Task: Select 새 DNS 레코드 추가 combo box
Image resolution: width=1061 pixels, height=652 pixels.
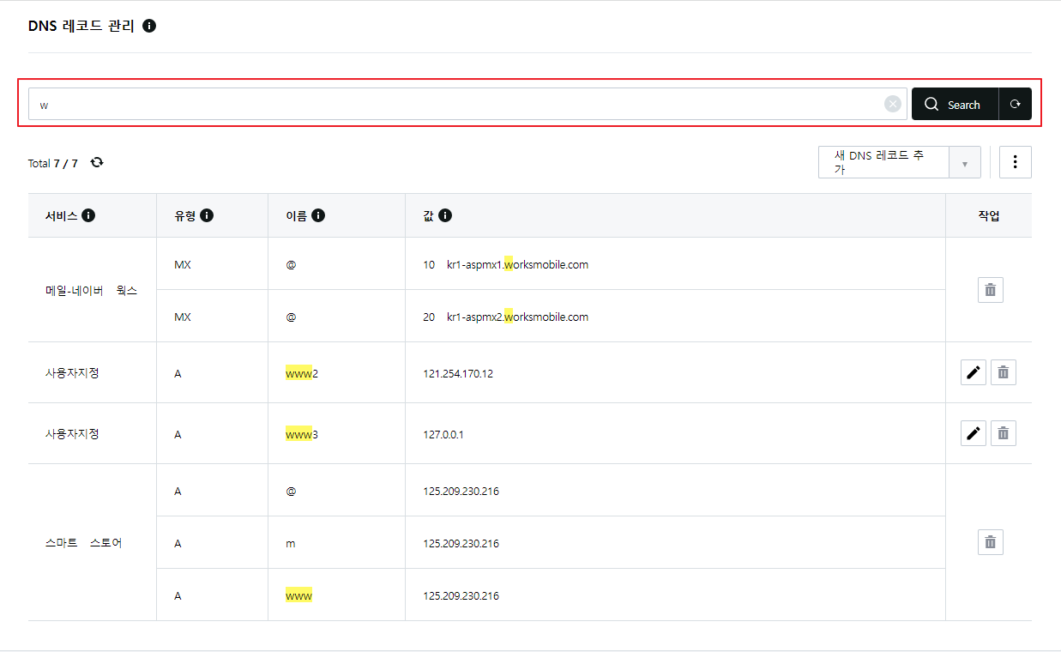Action: (883, 162)
